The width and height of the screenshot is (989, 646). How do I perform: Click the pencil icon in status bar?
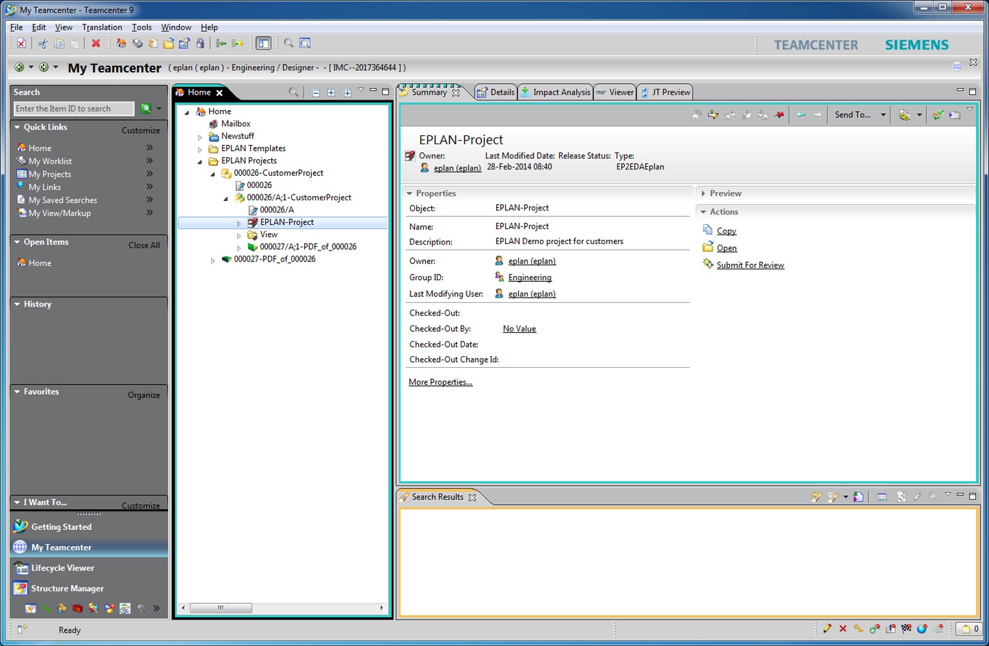coord(827,629)
